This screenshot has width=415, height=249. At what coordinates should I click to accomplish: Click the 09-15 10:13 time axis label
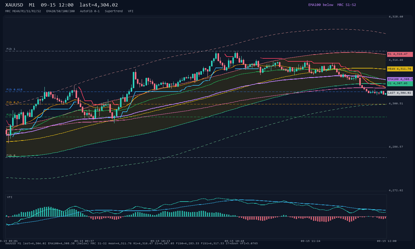[x=160, y=241]
